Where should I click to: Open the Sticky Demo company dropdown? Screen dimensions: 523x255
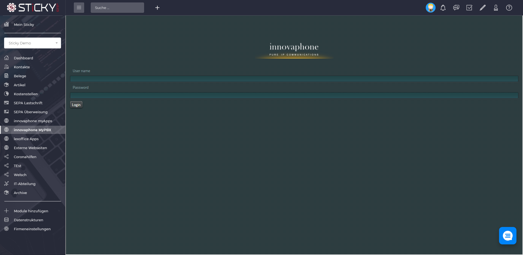point(32,43)
